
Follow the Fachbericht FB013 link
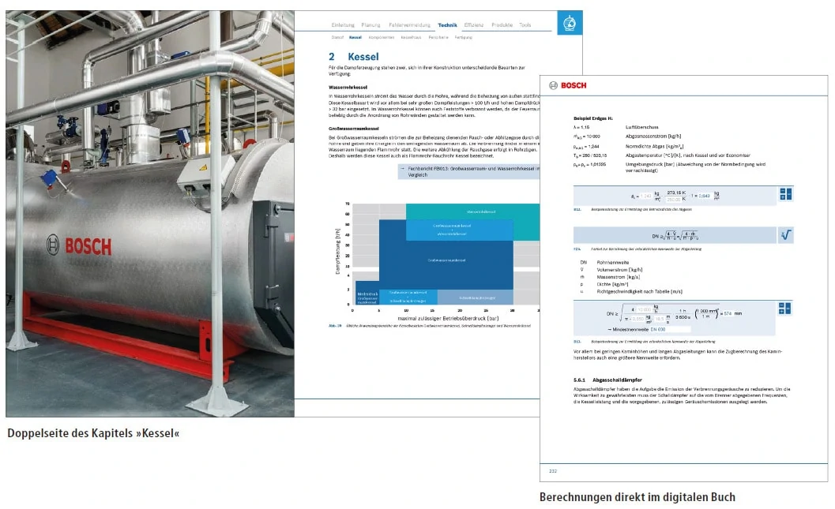474,170
